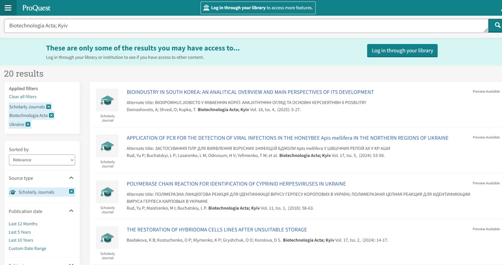Screen dimensions: 502x265
Task: Remove the Biotechnologia Acta applied filter
Action: click(x=51, y=115)
